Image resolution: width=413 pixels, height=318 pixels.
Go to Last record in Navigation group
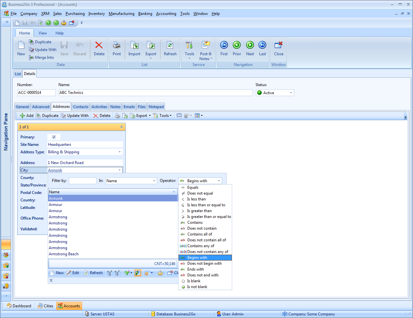262,45
